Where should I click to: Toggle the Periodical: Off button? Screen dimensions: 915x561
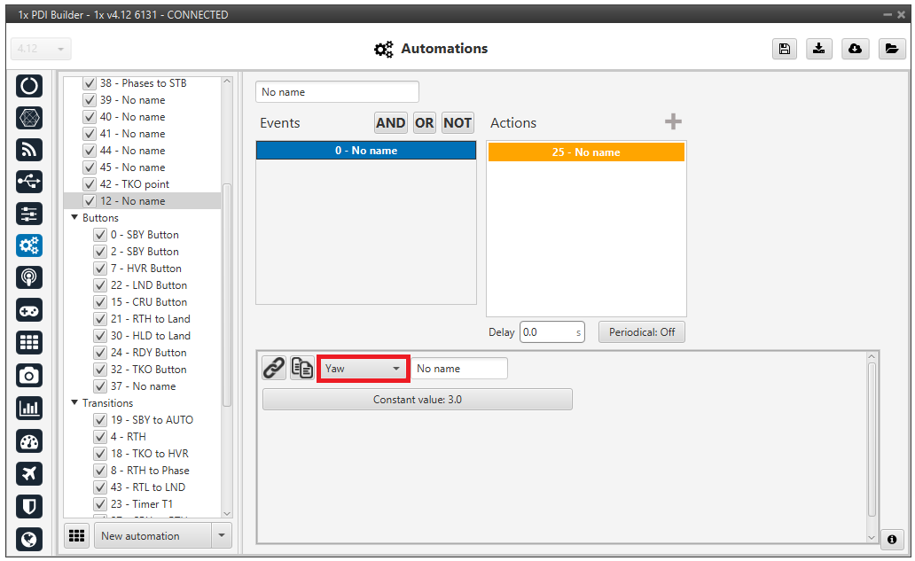(x=641, y=332)
